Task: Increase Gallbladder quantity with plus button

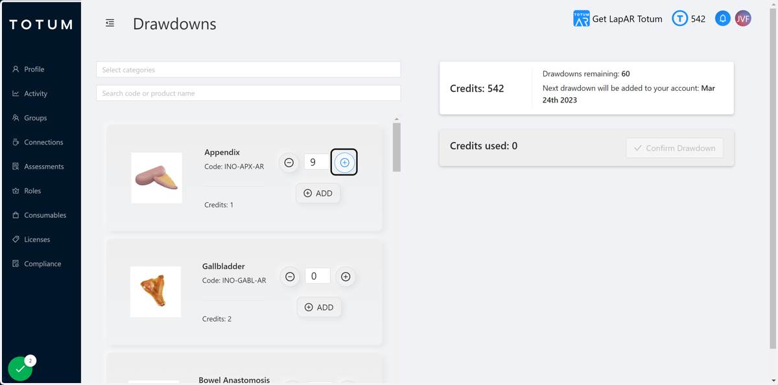Action: [346, 277]
